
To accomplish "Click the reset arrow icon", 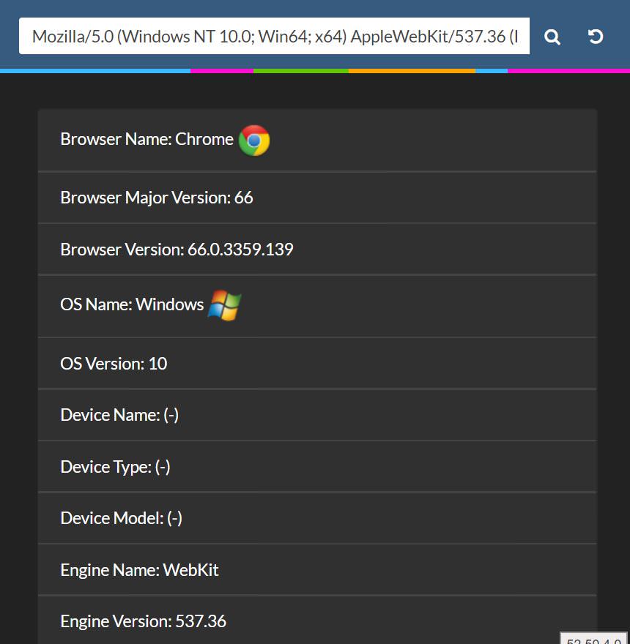I will pos(595,37).
